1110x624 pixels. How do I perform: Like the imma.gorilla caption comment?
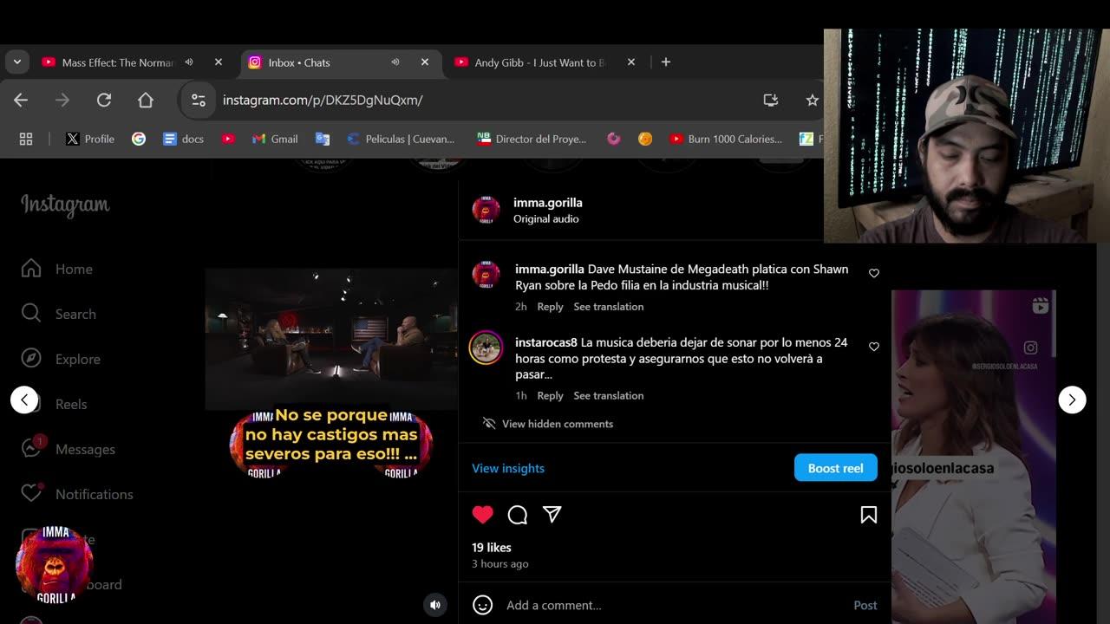[x=874, y=273]
